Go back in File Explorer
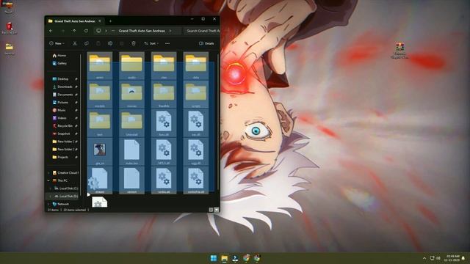The height and width of the screenshot is (264, 470). tap(51, 31)
